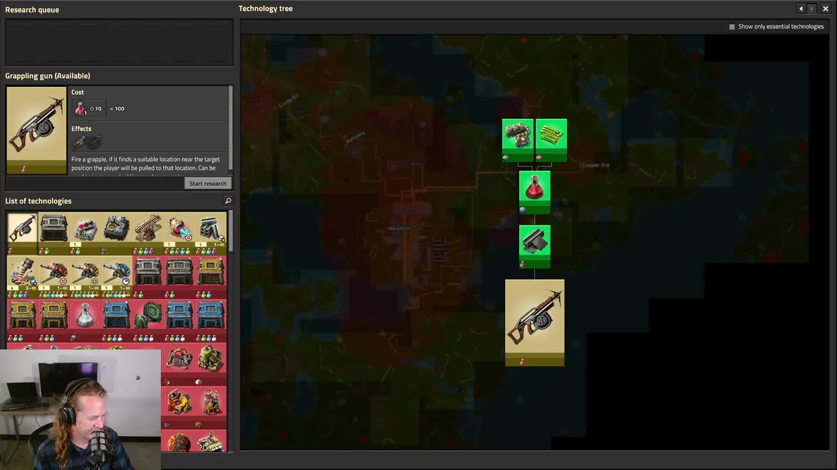837x470 pixels.
Task: Pick the gray concrete blocks technology
Action: (211, 233)
